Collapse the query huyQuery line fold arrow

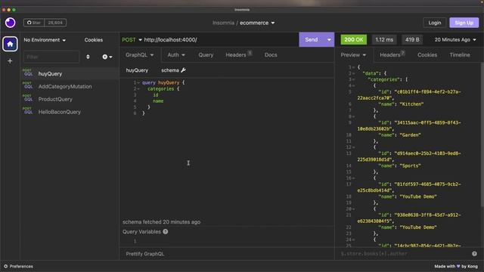pos(138,82)
